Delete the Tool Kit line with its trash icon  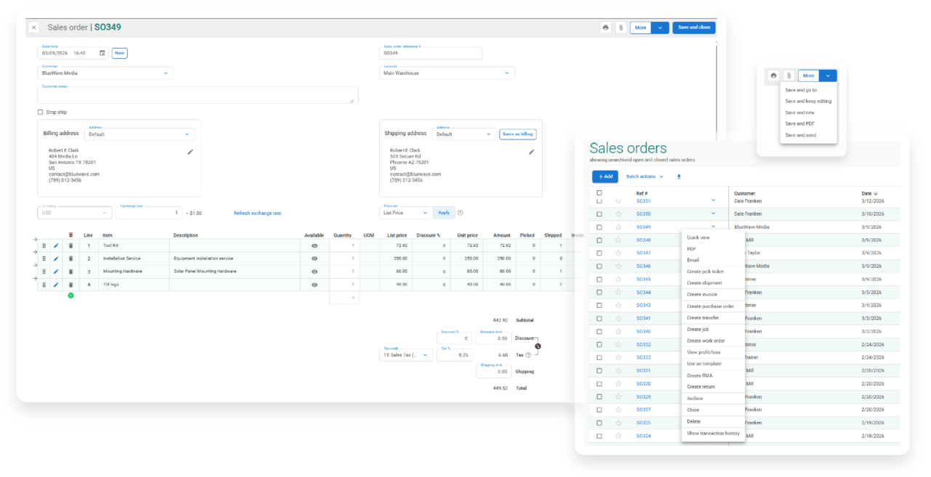point(71,245)
